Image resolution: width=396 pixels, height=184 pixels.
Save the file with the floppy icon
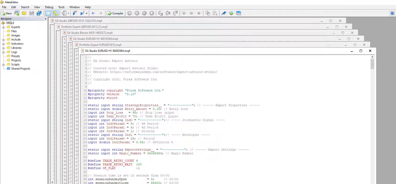[31, 13]
